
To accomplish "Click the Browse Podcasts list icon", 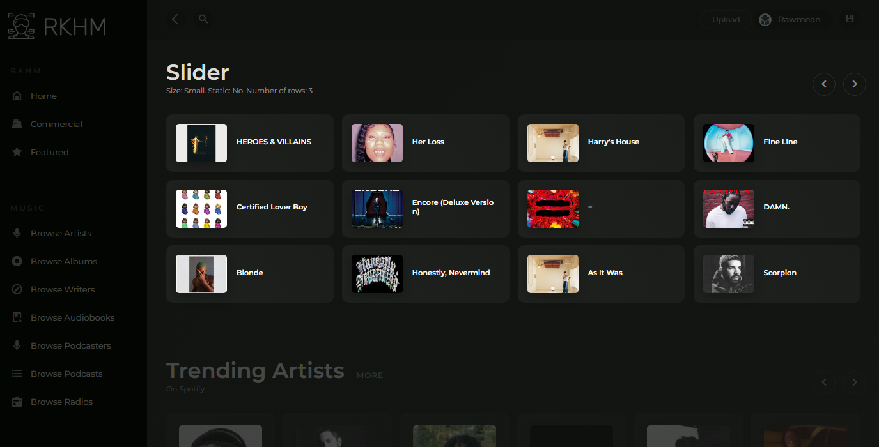I will pyautogui.click(x=17, y=374).
